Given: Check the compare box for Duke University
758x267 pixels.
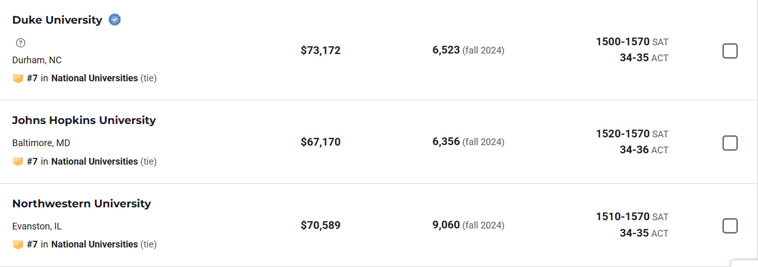Looking at the screenshot, I should [730, 51].
